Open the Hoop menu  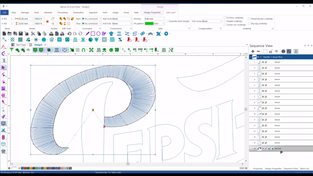[126, 13]
